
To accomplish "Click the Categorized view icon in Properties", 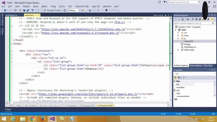I will coord(176,78).
